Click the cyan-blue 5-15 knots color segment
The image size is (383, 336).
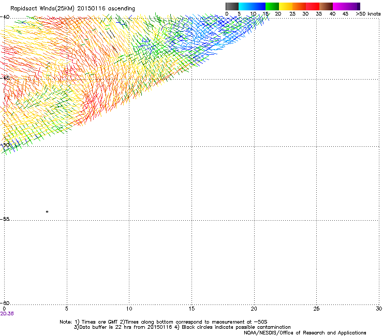pos(252,6)
